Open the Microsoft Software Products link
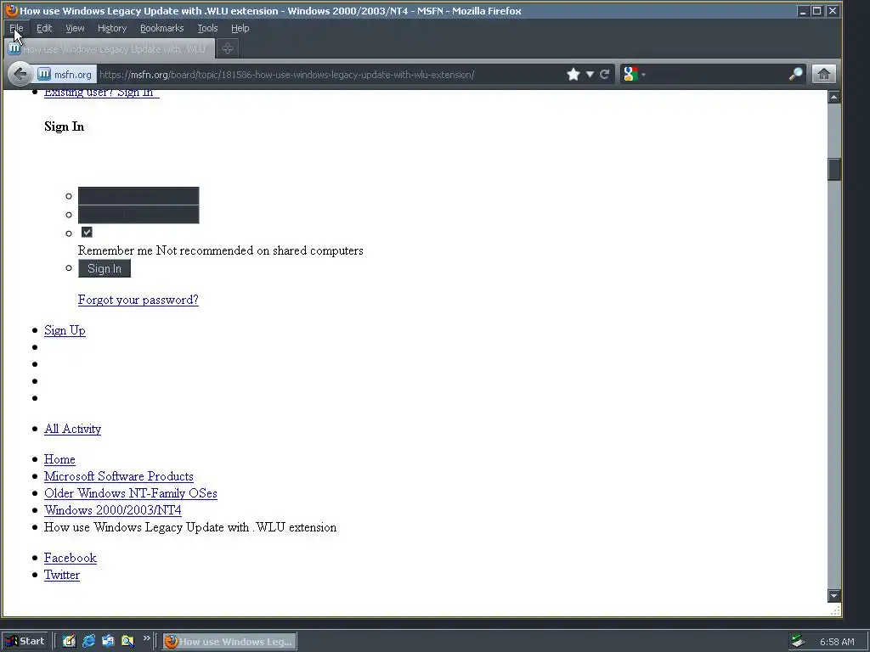This screenshot has height=652, width=870. (x=119, y=477)
